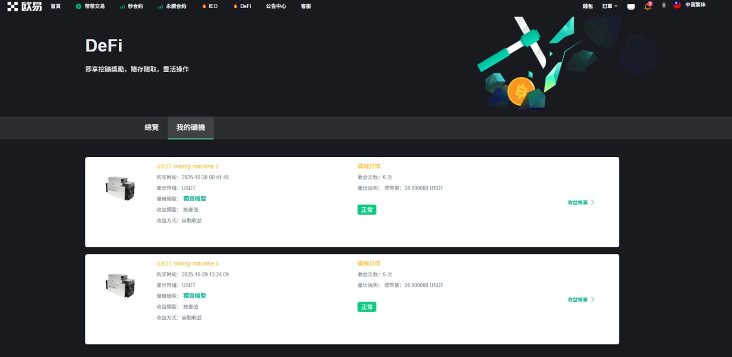Screen dimensions: 732x357
Task: Click the chart icon beside 秒合約
Action: (x=122, y=6)
